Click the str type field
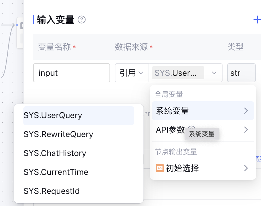Screen dimensions: 261x206 [x=241, y=73]
